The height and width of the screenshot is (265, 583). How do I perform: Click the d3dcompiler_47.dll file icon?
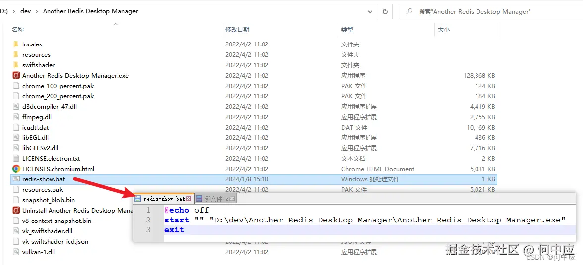[16, 106]
